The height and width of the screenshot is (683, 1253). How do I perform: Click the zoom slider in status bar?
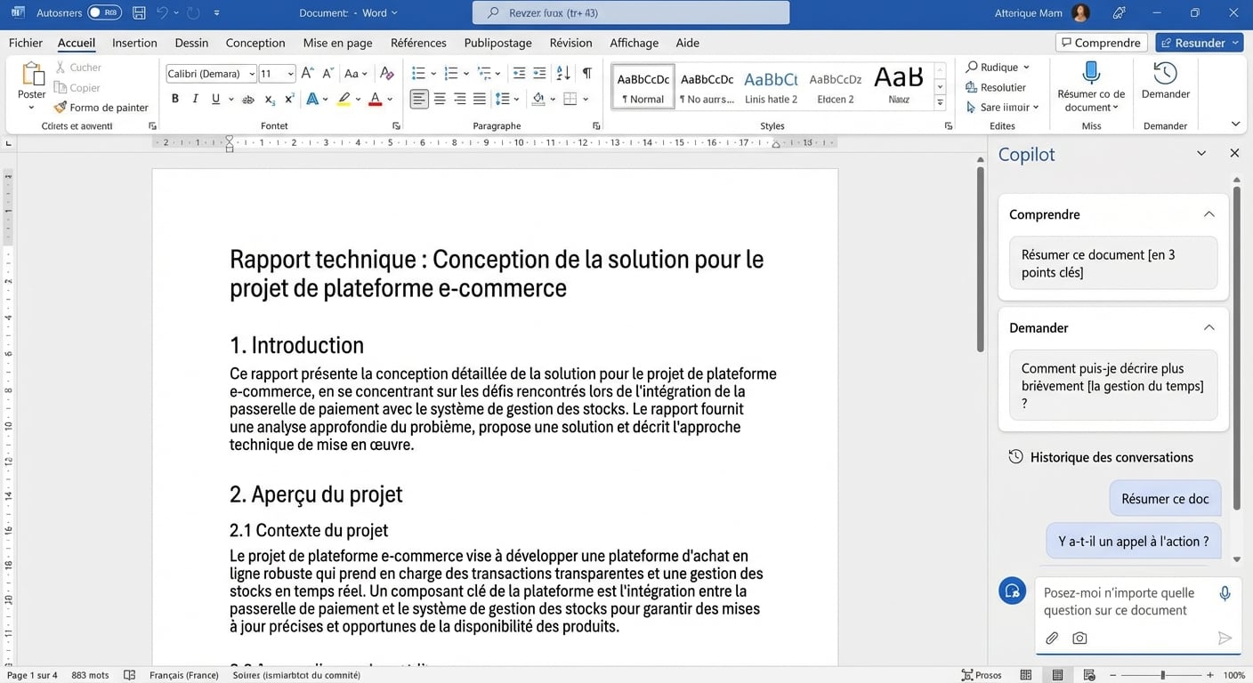[x=1162, y=675]
